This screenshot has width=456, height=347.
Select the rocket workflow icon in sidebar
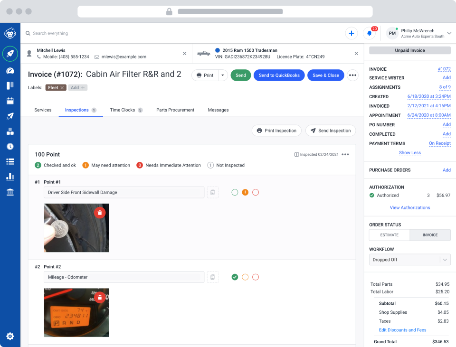tap(10, 54)
